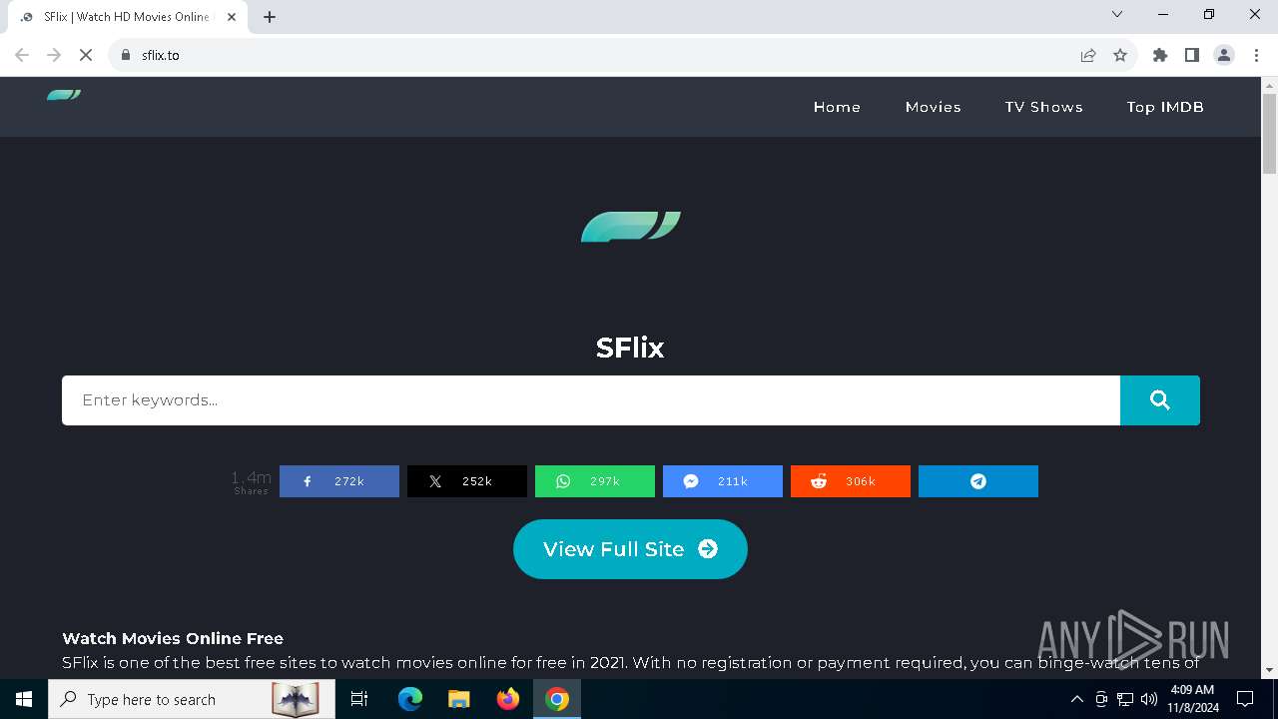This screenshot has height=719, width=1278.
Task: Open the Top IMDB menu item
Action: (x=1165, y=107)
